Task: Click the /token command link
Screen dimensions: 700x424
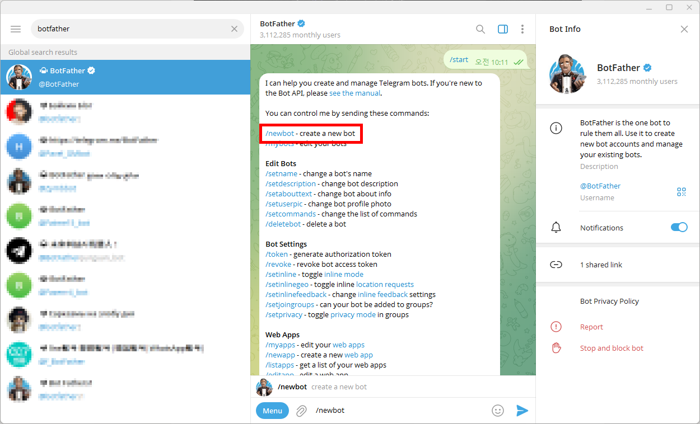Action: [x=276, y=254]
